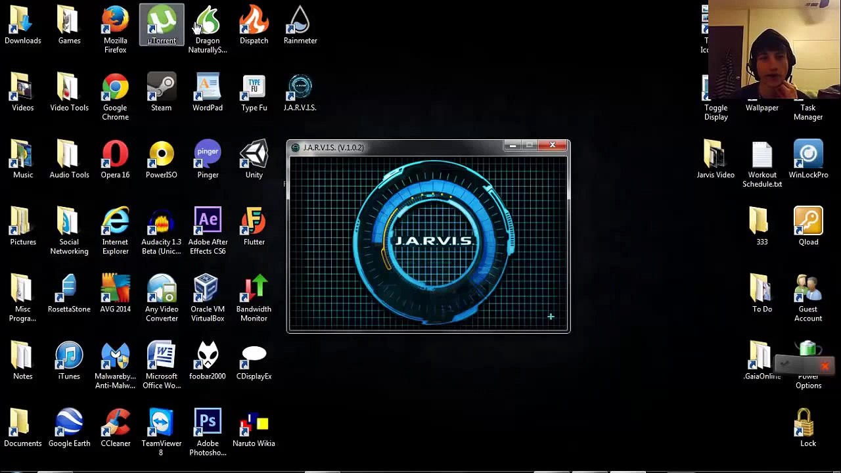Open the Games folder
The width and height of the screenshot is (841, 473).
coord(69,25)
